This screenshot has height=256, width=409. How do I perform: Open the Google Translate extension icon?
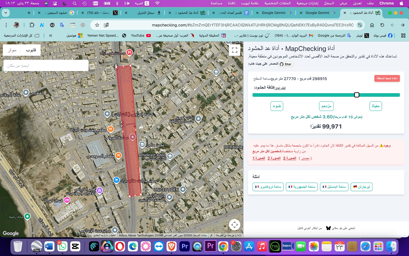[62, 25]
